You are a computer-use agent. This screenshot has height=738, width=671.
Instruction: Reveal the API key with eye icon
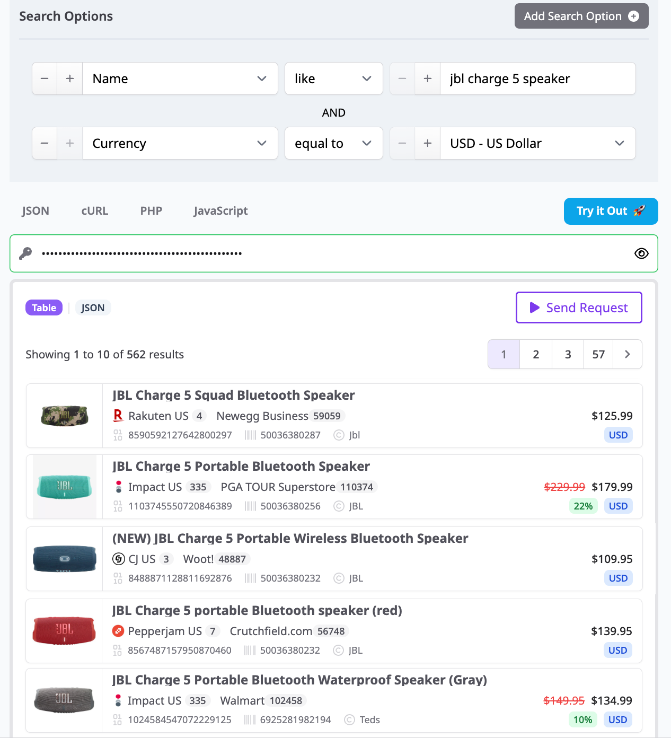point(641,253)
